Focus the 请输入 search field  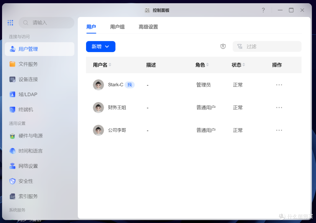click(46, 23)
